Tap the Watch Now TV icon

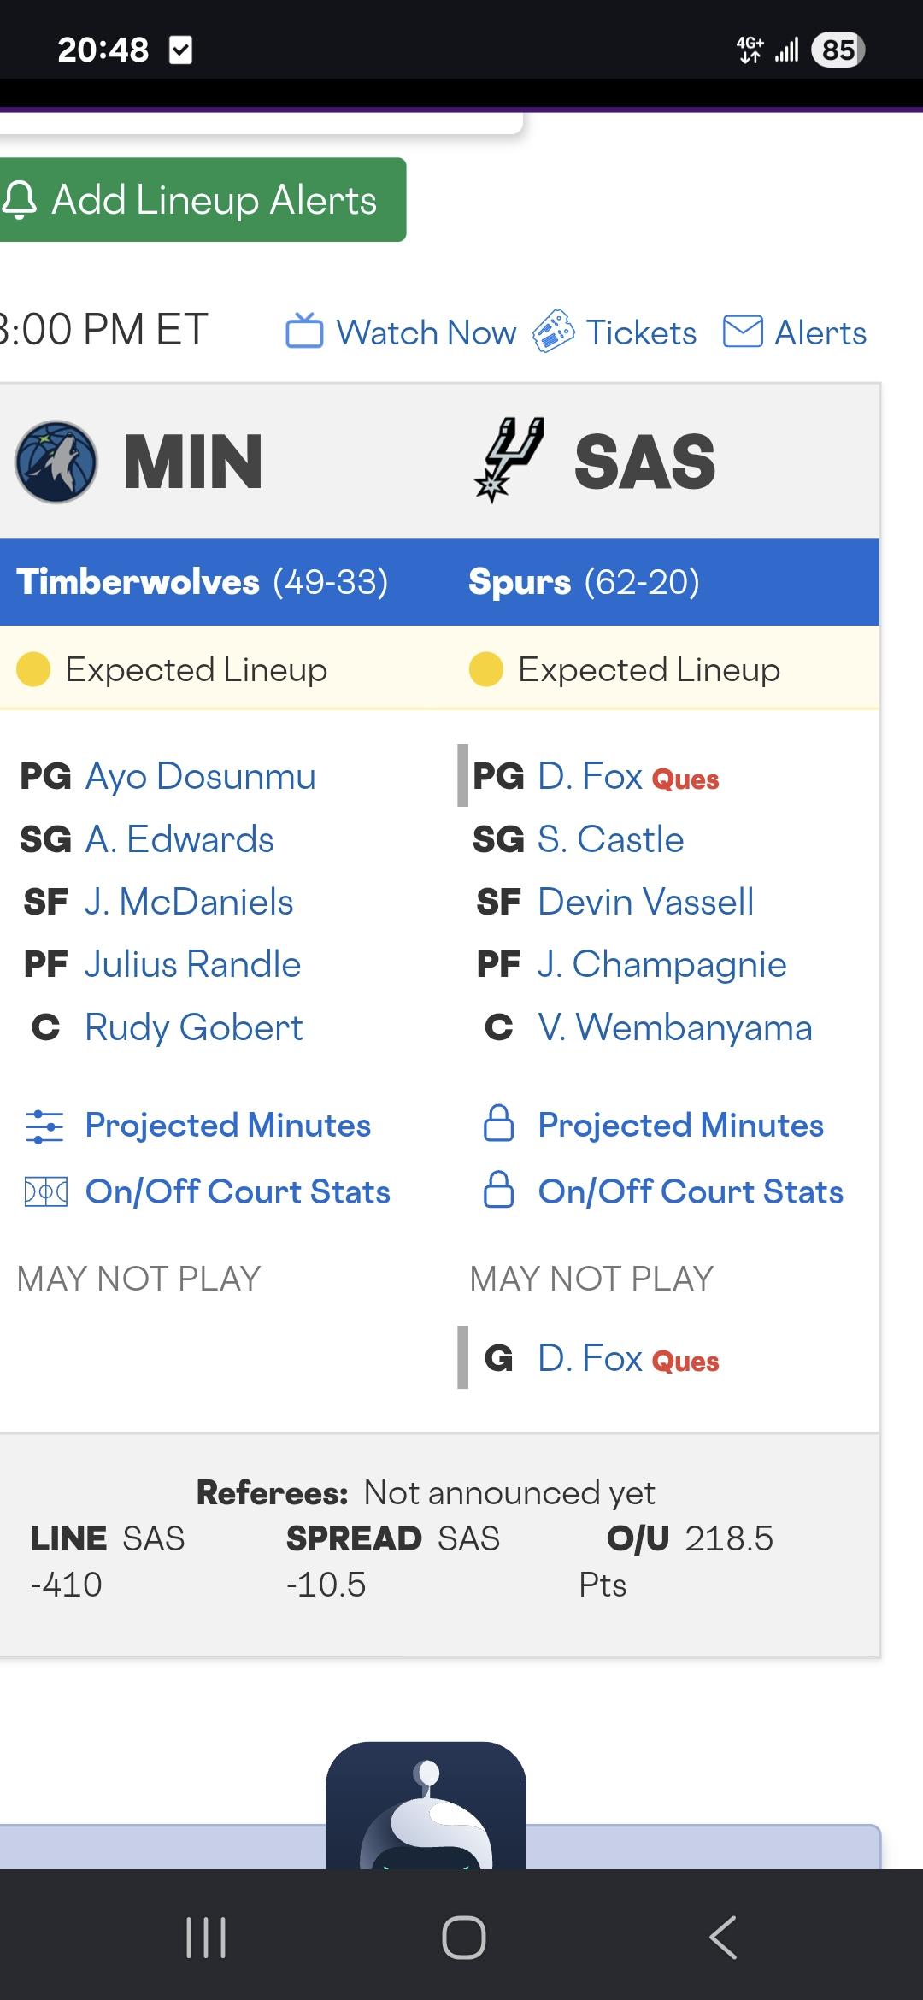pos(304,332)
